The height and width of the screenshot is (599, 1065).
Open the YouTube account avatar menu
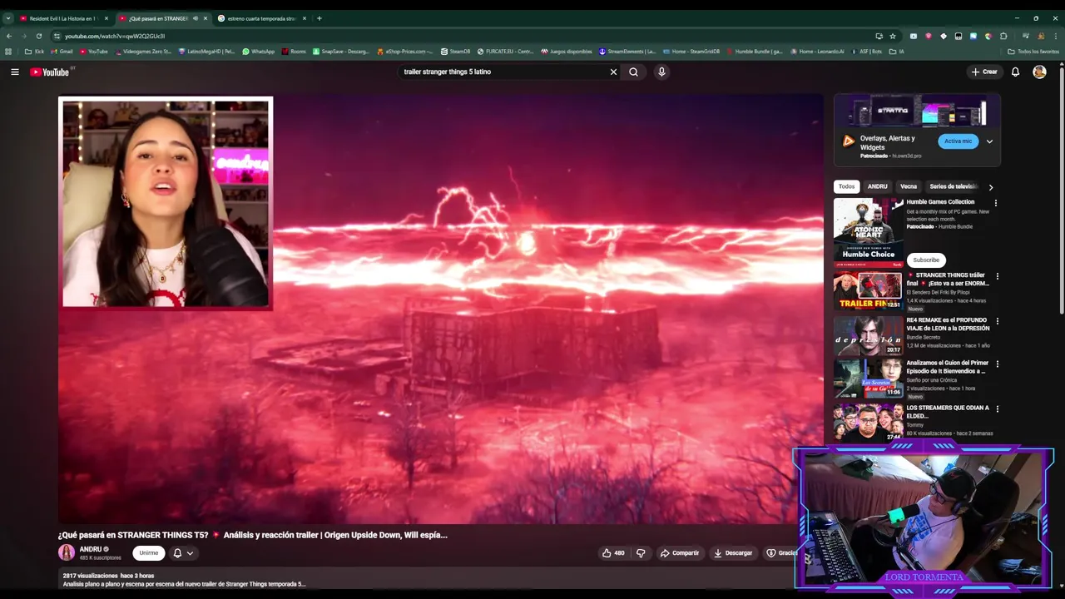tap(1039, 72)
